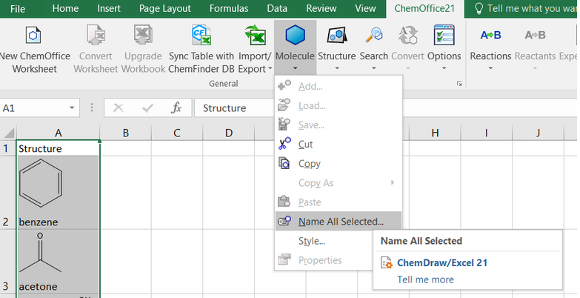The height and width of the screenshot is (298, 580).
Task: Click the Convert Worksheet icon
Action: pos(96,35)
